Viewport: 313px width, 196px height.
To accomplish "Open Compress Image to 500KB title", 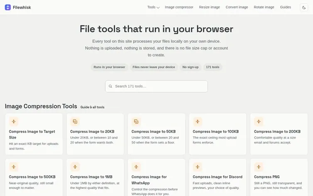I will (x=32, y=177).
